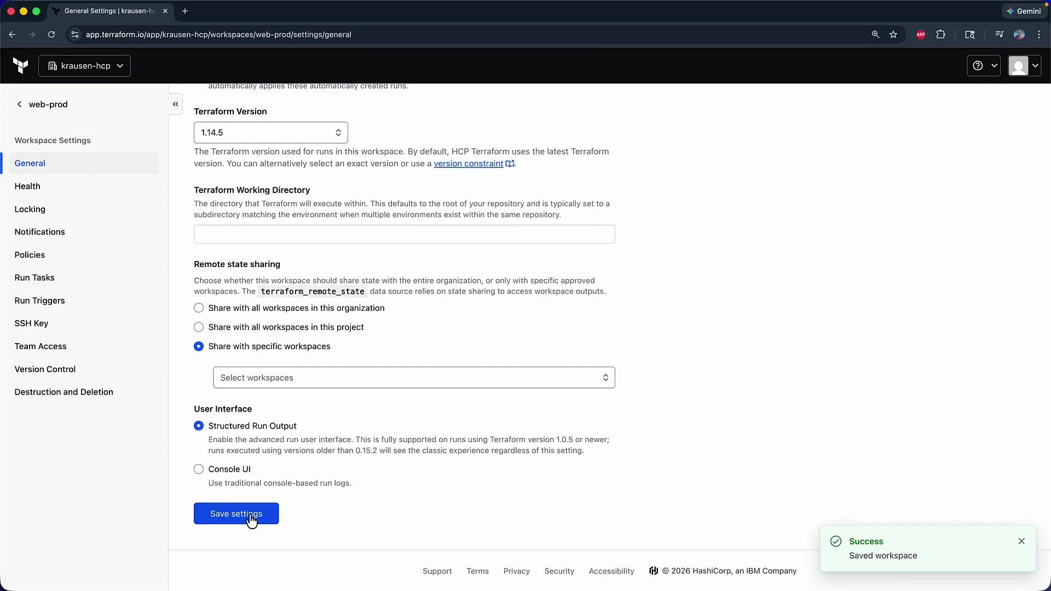This screenshot has width=1051, height=591.
Task: Click the site information icon in address bar
Action: [75, 34]
